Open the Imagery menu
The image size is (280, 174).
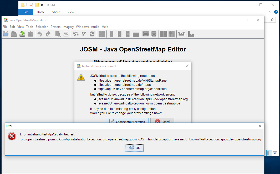click(68, 27)
